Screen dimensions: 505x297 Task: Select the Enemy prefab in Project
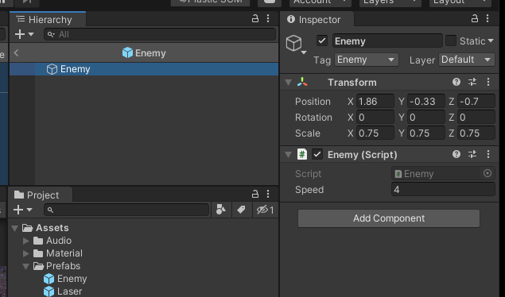pos(65,279)
